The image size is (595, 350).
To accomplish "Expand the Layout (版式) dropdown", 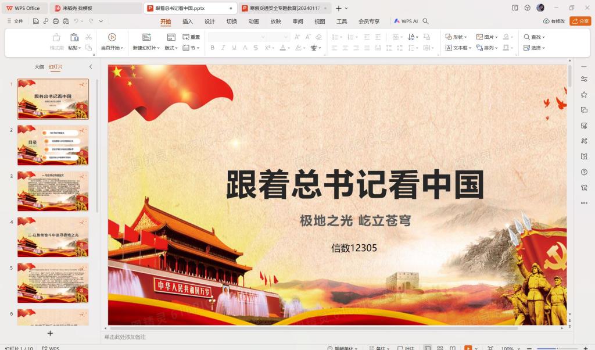I will tap(171, 48).
